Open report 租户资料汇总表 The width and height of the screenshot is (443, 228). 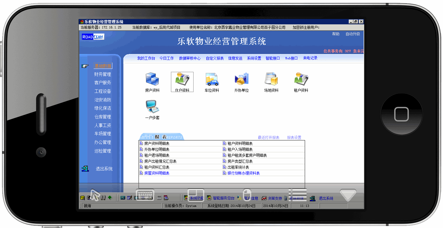(x=157, y=167)
